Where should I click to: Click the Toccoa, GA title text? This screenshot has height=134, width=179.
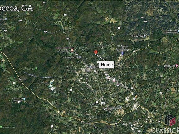[x=16, y=8]
